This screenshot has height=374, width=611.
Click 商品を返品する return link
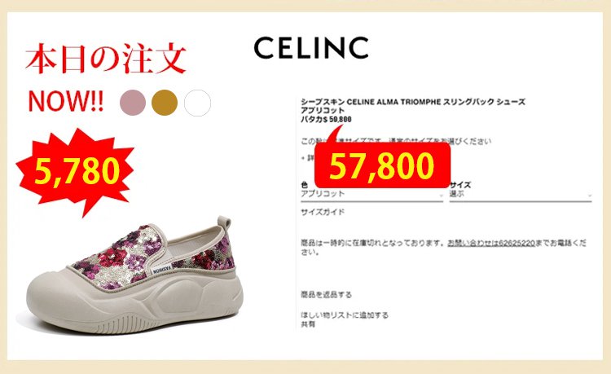(x=326, y=294)
